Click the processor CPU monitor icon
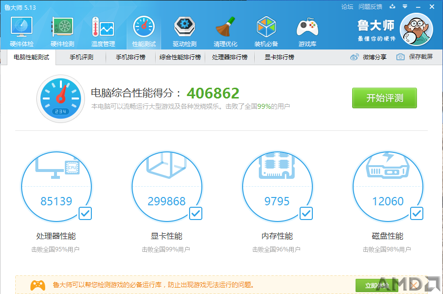443x294 pixels. (57, 166)
